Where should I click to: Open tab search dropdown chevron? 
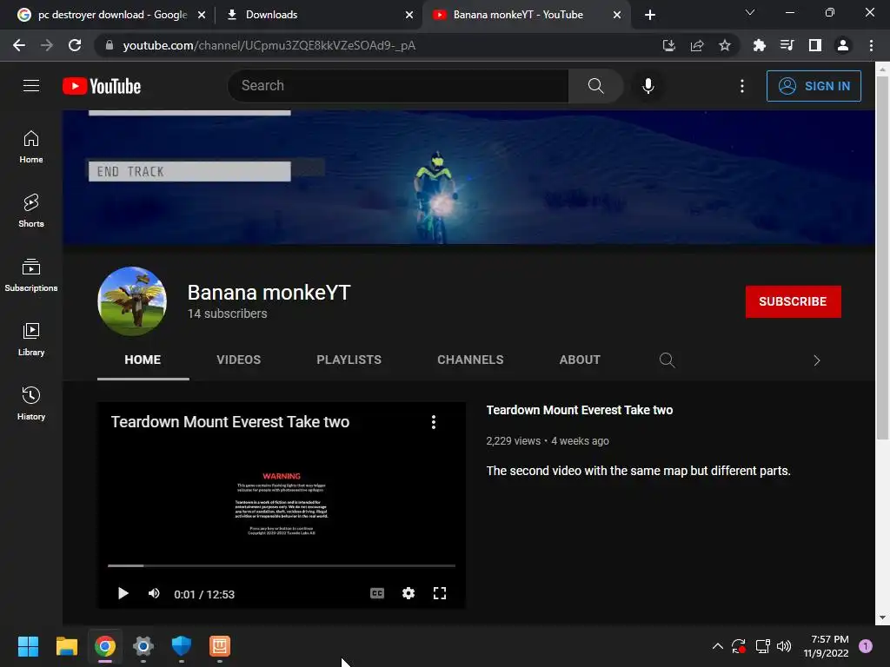(x=750, y=12)
